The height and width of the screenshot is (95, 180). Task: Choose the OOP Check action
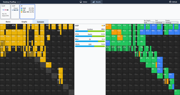pos(15,8)
